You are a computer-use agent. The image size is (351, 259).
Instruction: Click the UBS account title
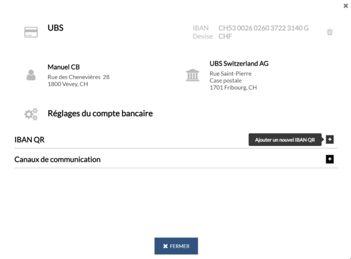pyautogui.click(x=56, y=27)
